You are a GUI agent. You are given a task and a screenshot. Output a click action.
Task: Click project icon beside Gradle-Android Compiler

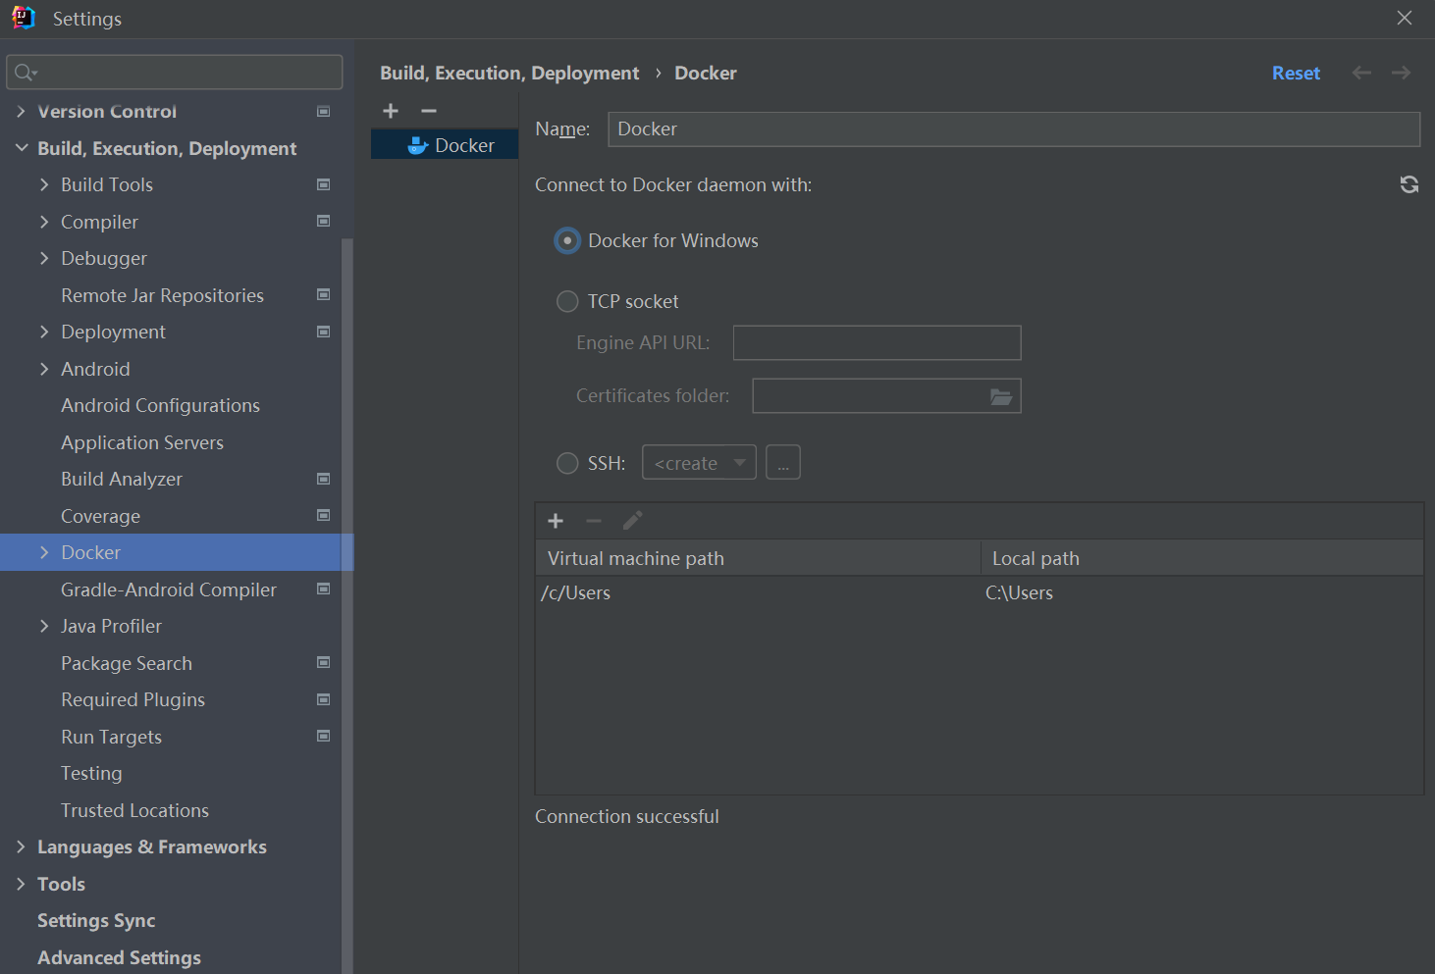point(323,590)
